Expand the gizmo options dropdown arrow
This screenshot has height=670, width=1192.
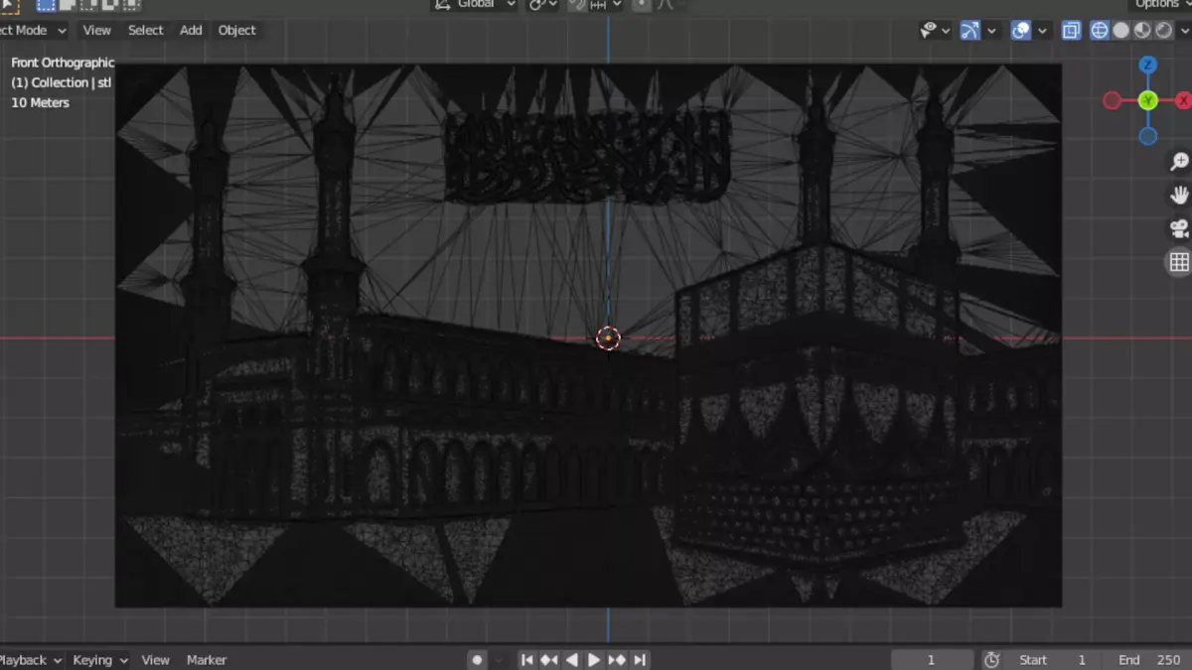coord(991,30)
